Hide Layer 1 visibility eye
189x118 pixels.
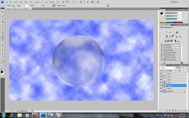[x=161, y=80]
